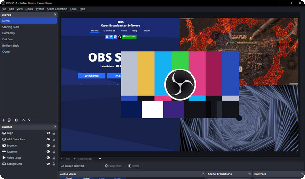Screen dimensions: 305x179
Task: Click the Contribute button in browser preview
Action: 129,37
